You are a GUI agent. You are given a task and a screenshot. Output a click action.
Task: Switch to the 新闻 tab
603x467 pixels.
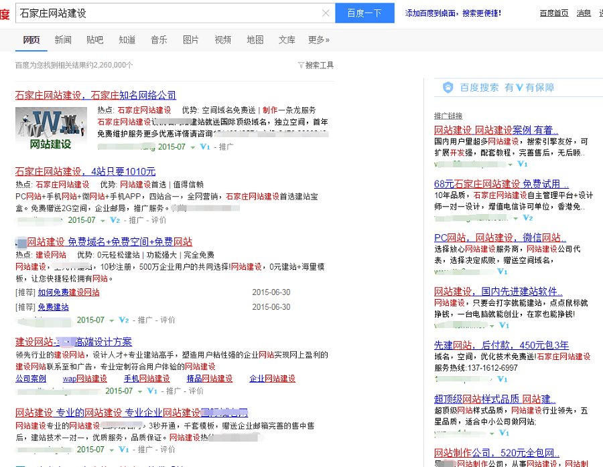63,40
